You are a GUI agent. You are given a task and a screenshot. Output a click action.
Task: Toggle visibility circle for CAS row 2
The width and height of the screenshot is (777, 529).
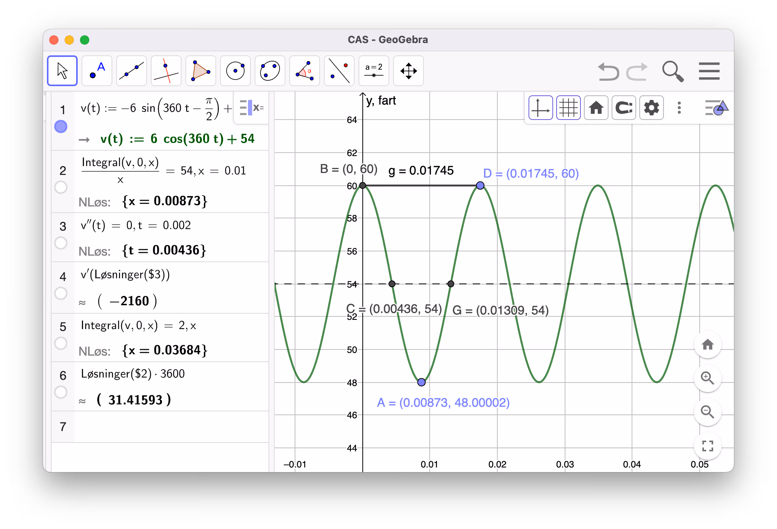61,187
